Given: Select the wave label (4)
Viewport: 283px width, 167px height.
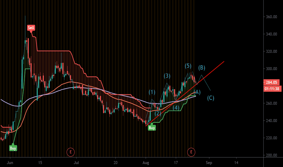Looking at the screenshot, I should coord(176,107).
